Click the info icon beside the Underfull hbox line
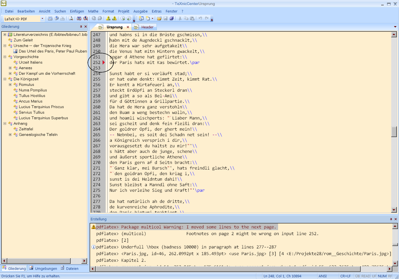Viewport: 399px width, 279px height. pyautogui.click(x=93, y=247)
